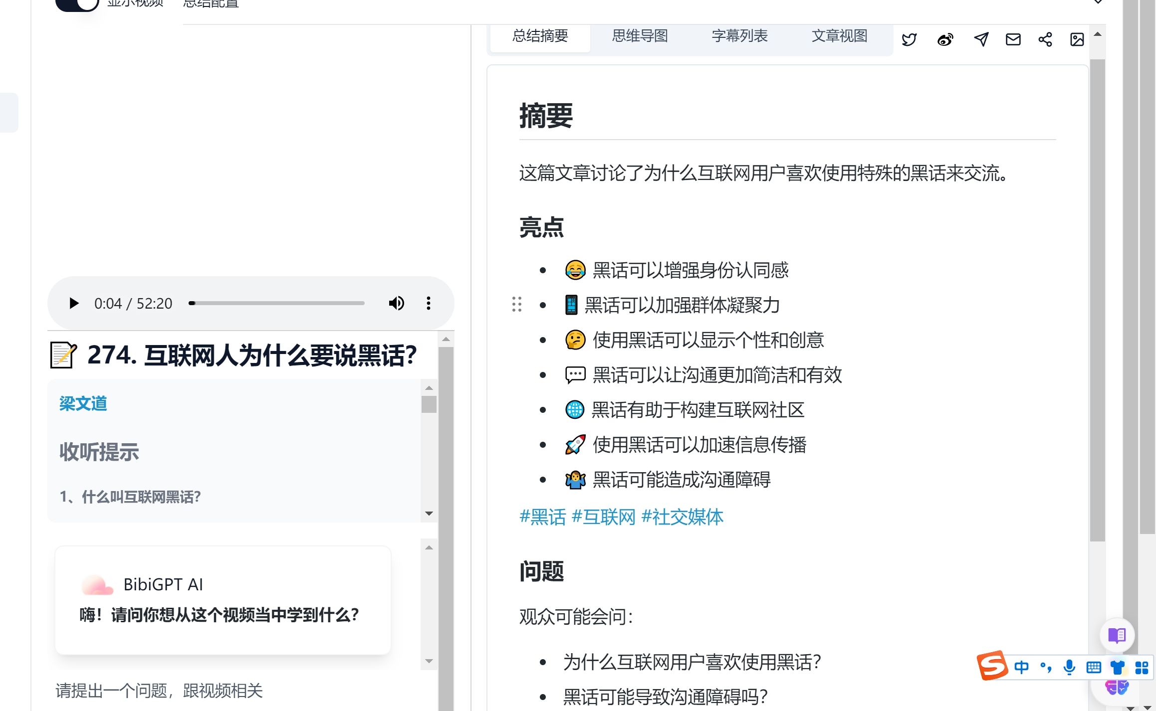The width and height of the screenshot is (1156, 711).
Task: Click the #互联网 hashtag link
Action: (x=603, y=517)
